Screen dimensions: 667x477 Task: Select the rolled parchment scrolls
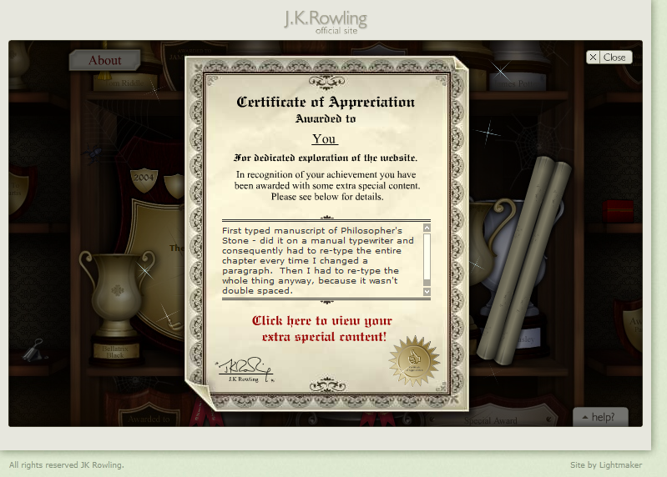click(524, 260)
